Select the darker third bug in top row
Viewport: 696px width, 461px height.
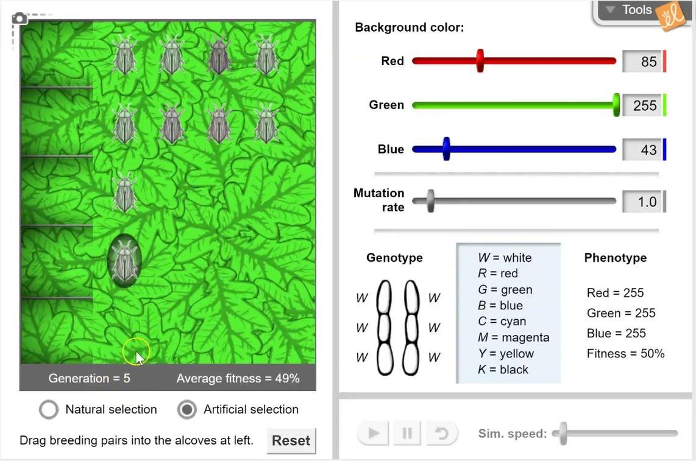point(219,55)
